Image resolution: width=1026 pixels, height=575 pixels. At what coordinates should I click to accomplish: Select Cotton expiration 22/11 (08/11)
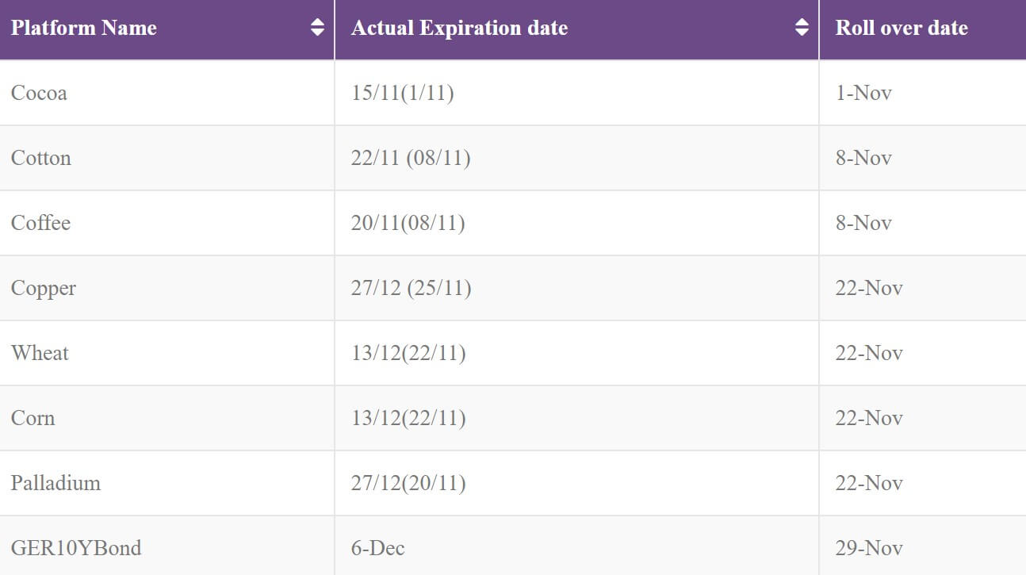411,158
